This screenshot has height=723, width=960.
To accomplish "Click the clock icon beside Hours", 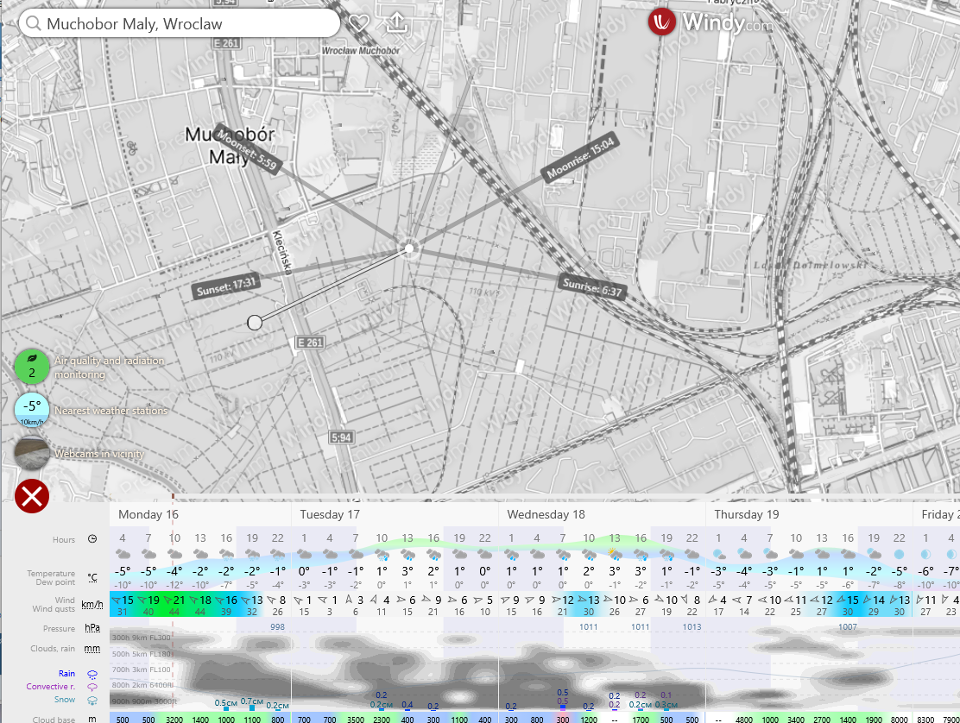I will coord(92,539).
